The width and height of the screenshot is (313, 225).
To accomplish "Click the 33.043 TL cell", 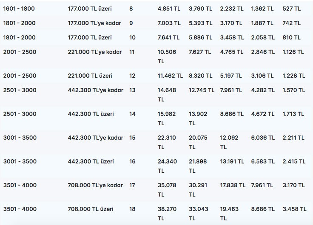I will (x=201, y=214).
